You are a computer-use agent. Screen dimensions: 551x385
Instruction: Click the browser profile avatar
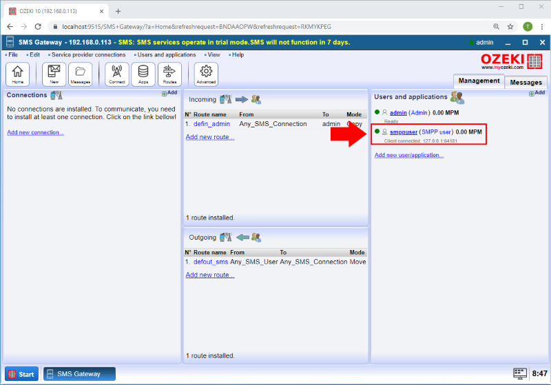point(528,27)
